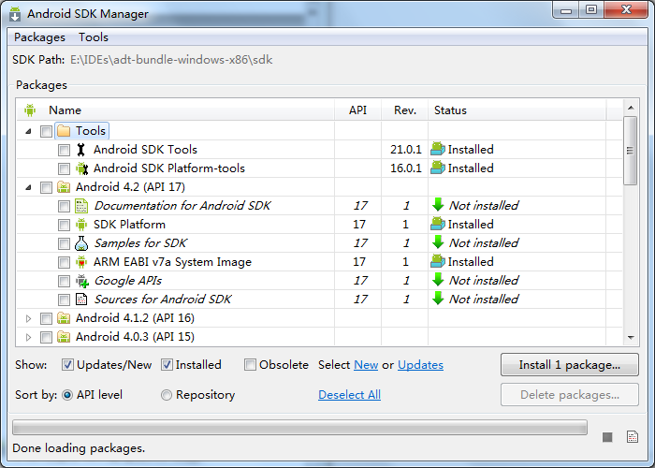Open the Packages menu

[40, 37]
